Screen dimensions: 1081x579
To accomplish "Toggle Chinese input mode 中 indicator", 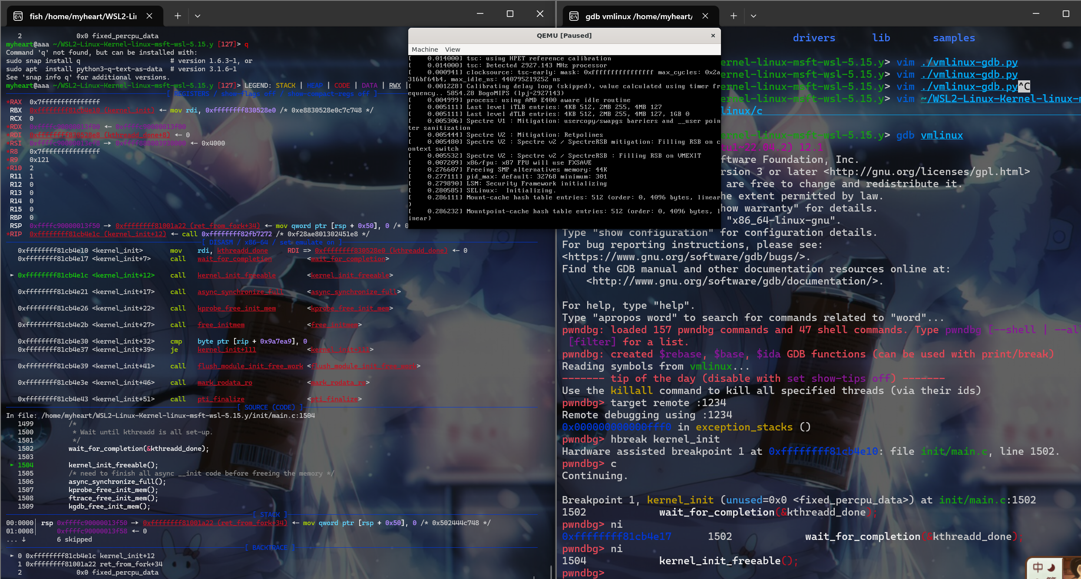I will (1038, 567).
